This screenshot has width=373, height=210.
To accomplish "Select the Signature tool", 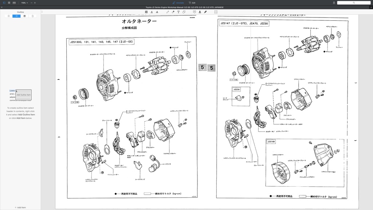I will (205, 12).
